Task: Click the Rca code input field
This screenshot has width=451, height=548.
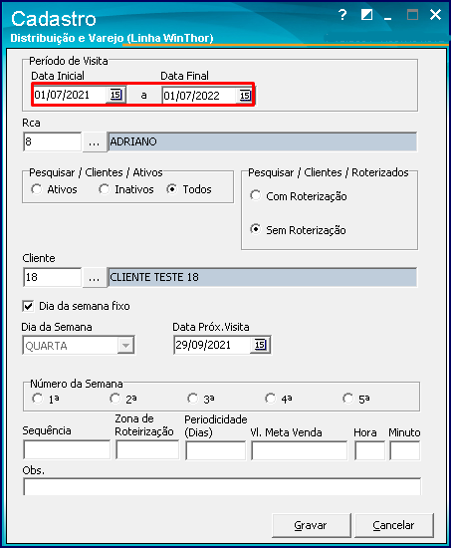Action: click(x=53, y=141)
